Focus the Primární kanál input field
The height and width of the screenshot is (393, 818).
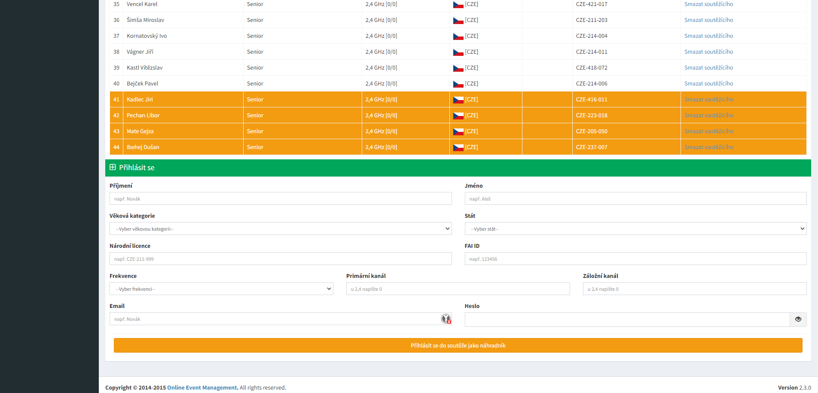click(x=458, y=289)
